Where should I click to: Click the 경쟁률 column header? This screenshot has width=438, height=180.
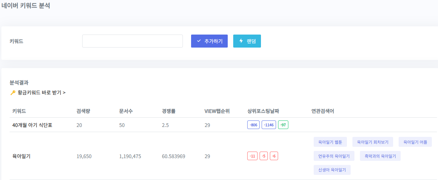point(169,111)
